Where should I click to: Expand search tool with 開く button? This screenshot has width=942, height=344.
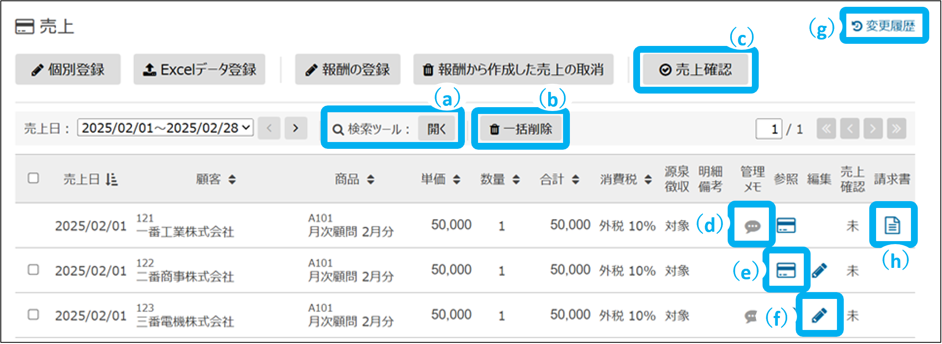pyautogui.click(x=436, y=128)
